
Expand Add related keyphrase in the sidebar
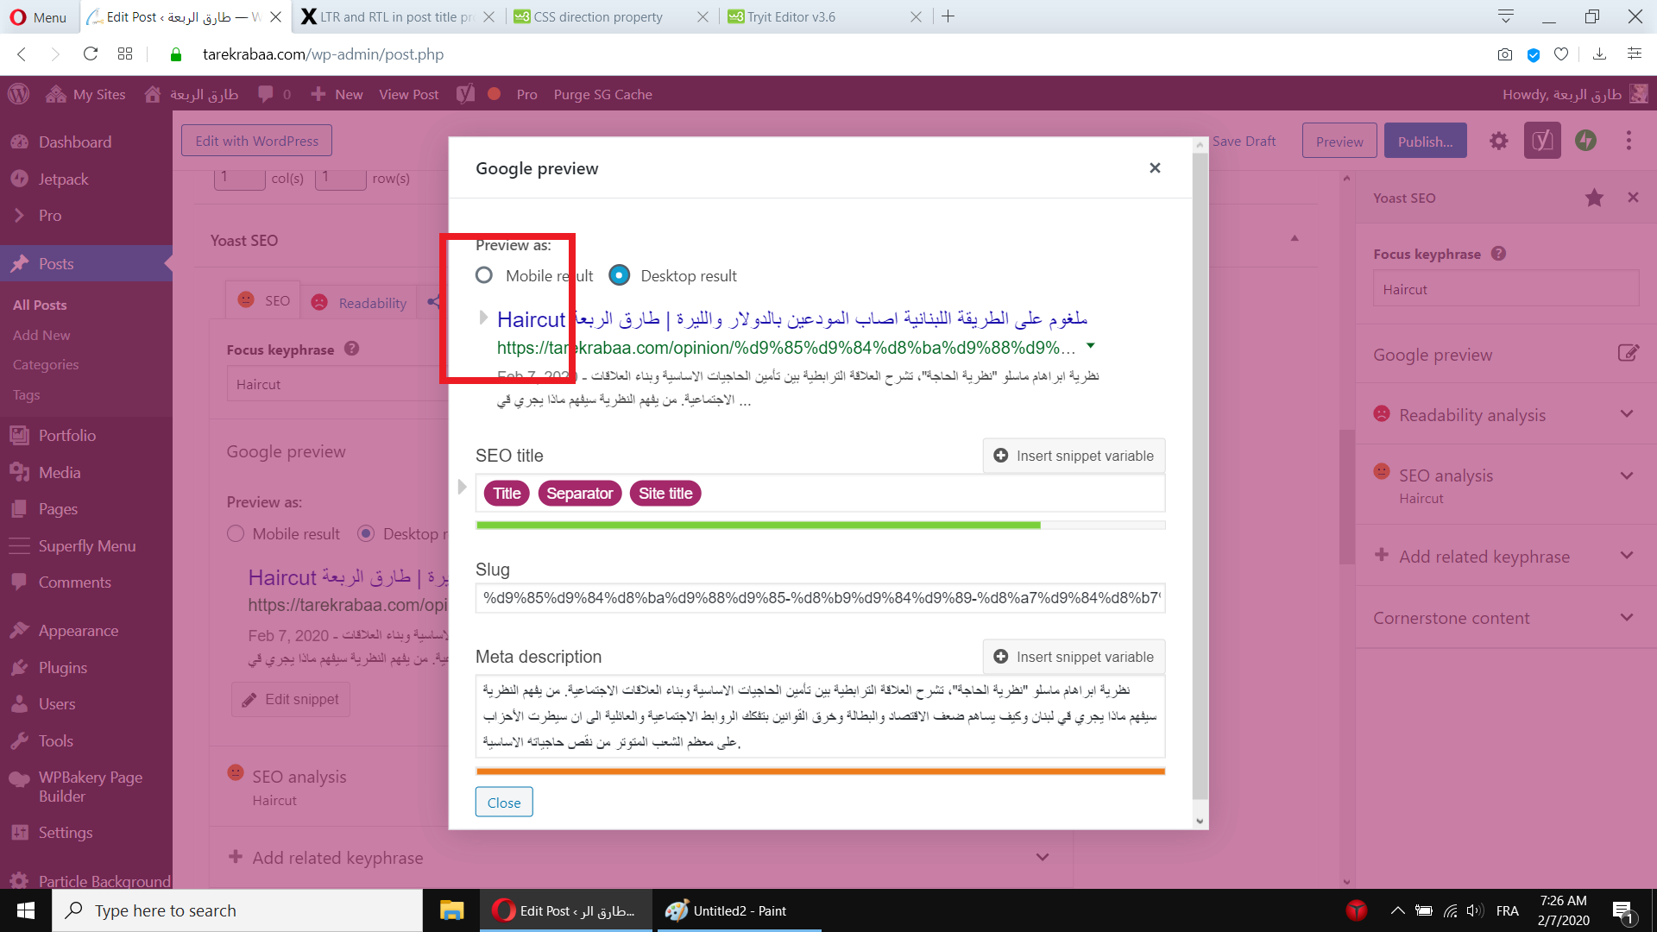click(1626, 556)
